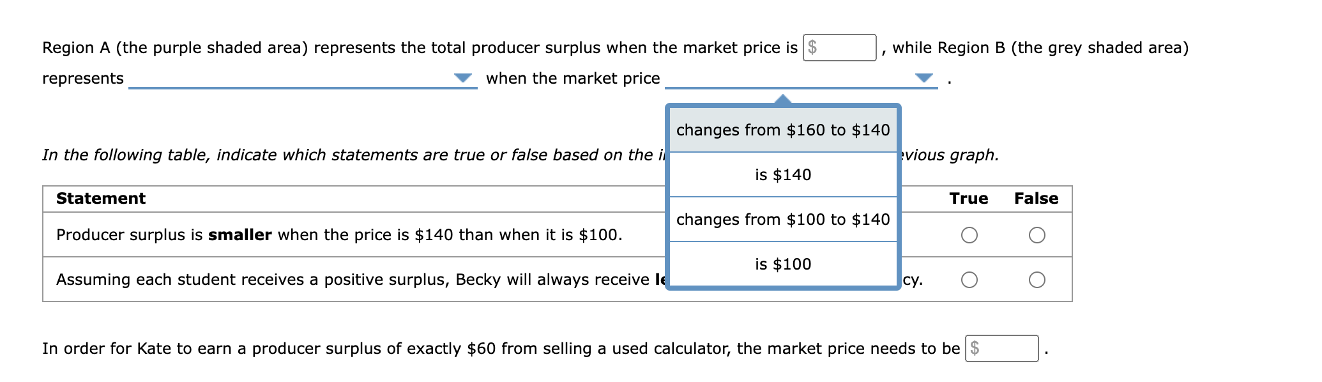Select "changes from $160 to $140" in the dropdown
Viewport: 1322px width, 382px height.
click(783, 130)
